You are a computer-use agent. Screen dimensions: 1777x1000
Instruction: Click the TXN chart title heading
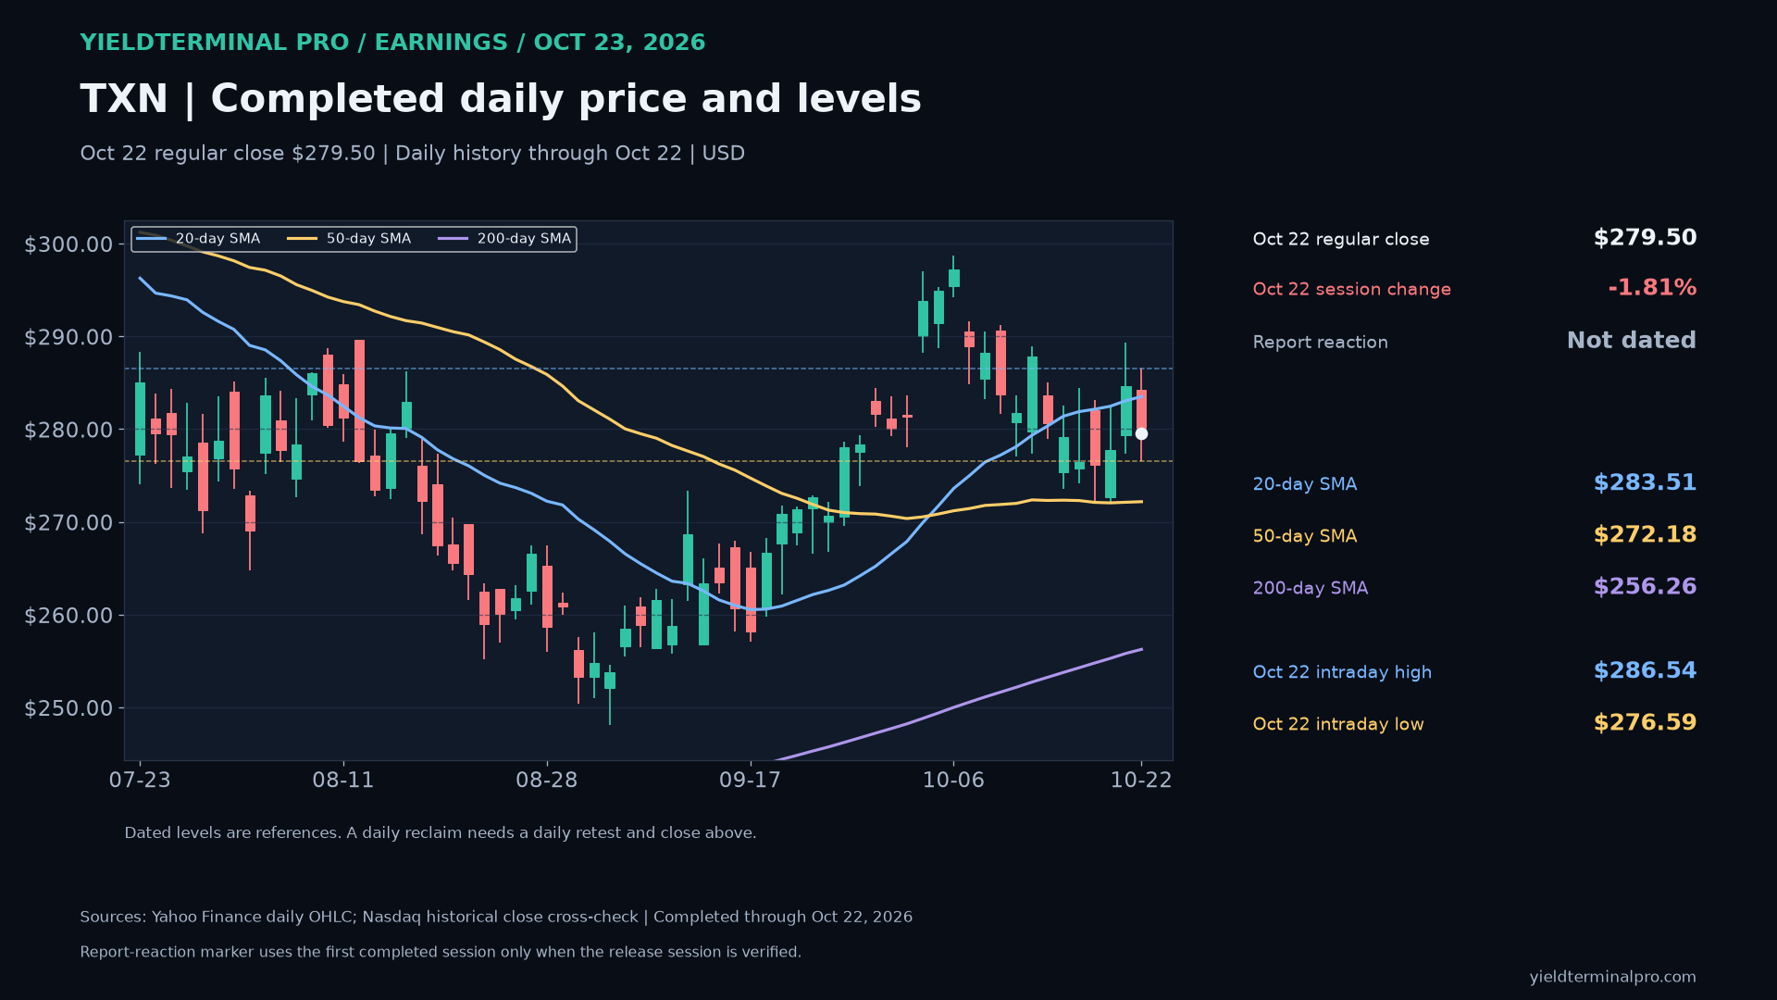tap(501, 99)
